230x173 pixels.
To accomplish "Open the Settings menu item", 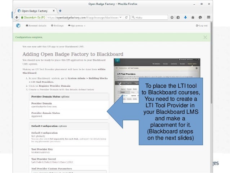I will coord(57,26).
